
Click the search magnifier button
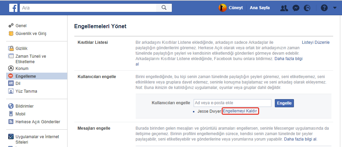(164, 8)
